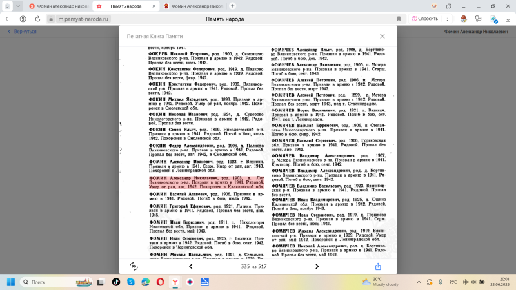The width and height of the screenshot is (516, 290).
Task: Click the tab counter showing 3
Action: [x=7, y=6]
